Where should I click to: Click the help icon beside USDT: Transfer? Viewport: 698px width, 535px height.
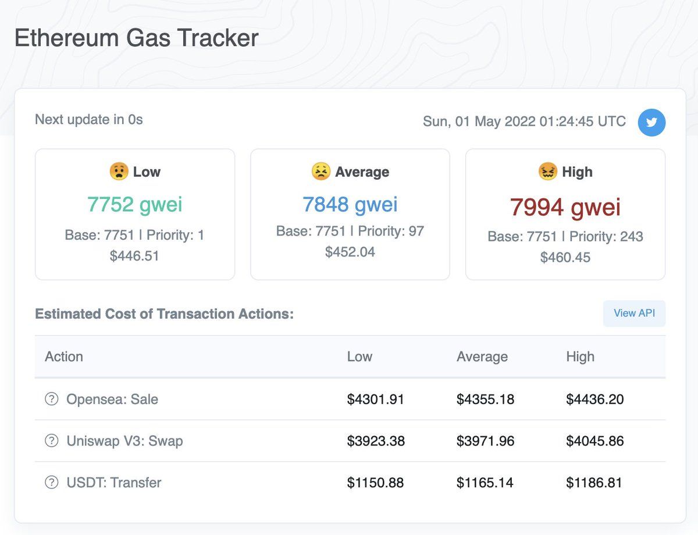52,482
